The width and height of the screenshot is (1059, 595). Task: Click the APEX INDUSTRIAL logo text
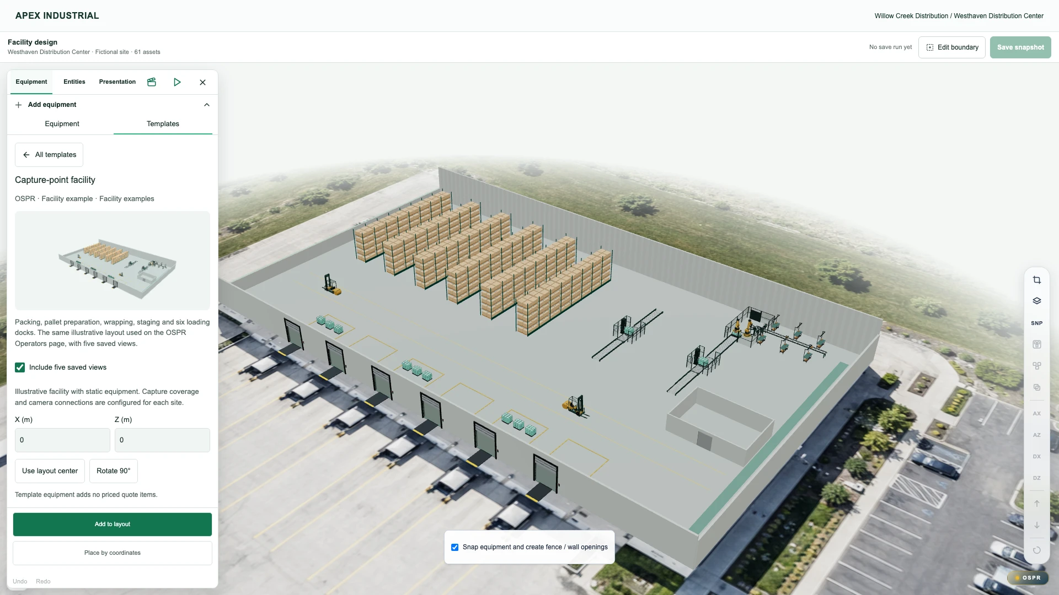coord(57,16)
